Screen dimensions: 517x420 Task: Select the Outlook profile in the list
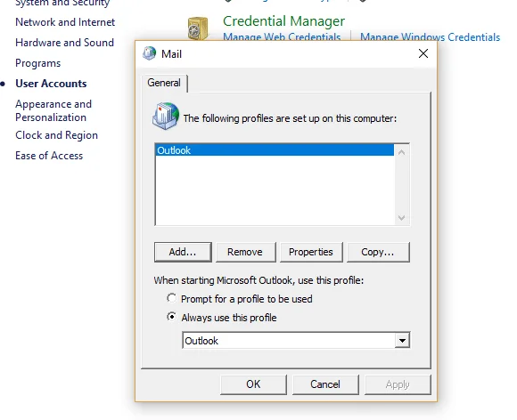click(275, 150)
